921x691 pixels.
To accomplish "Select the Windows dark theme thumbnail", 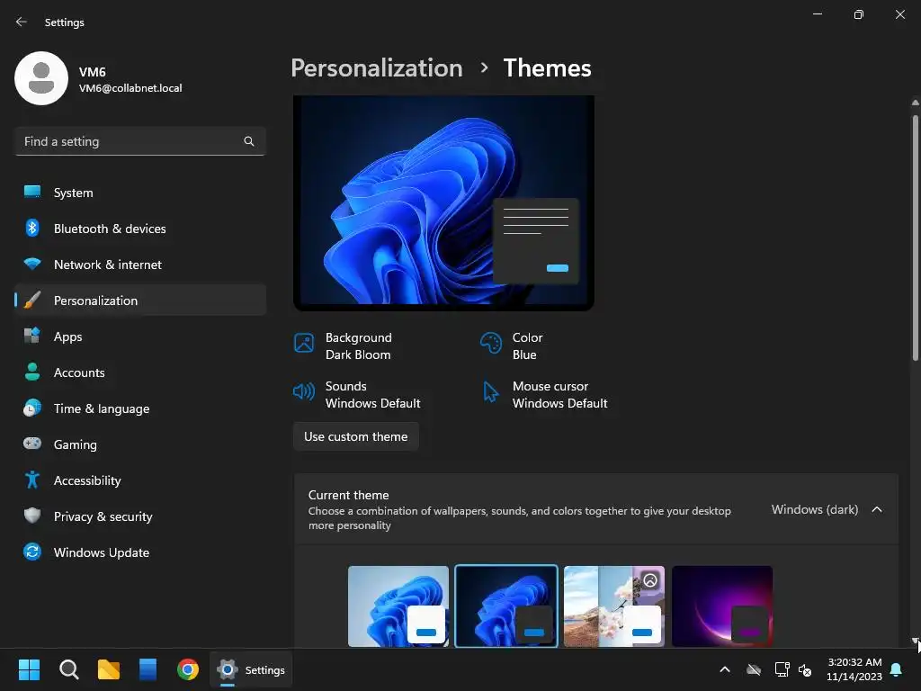I will [506, 606].
